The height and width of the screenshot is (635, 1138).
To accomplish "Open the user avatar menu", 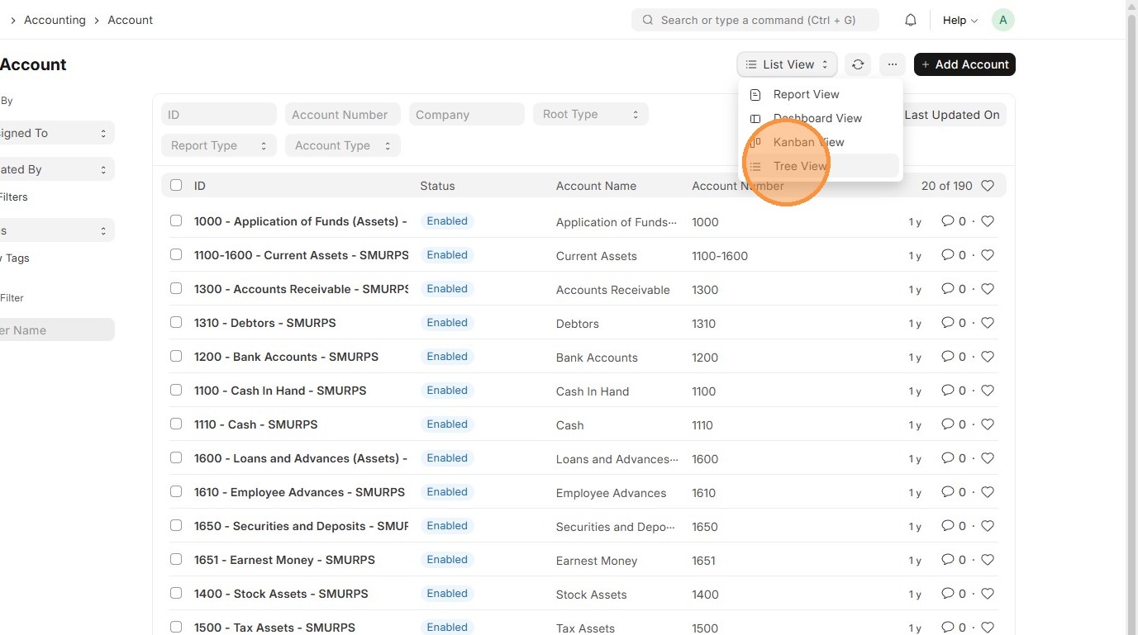I will tap(1002, 20).
